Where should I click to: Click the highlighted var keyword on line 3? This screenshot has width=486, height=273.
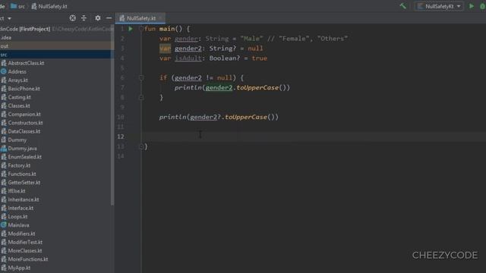coord(165,49)
